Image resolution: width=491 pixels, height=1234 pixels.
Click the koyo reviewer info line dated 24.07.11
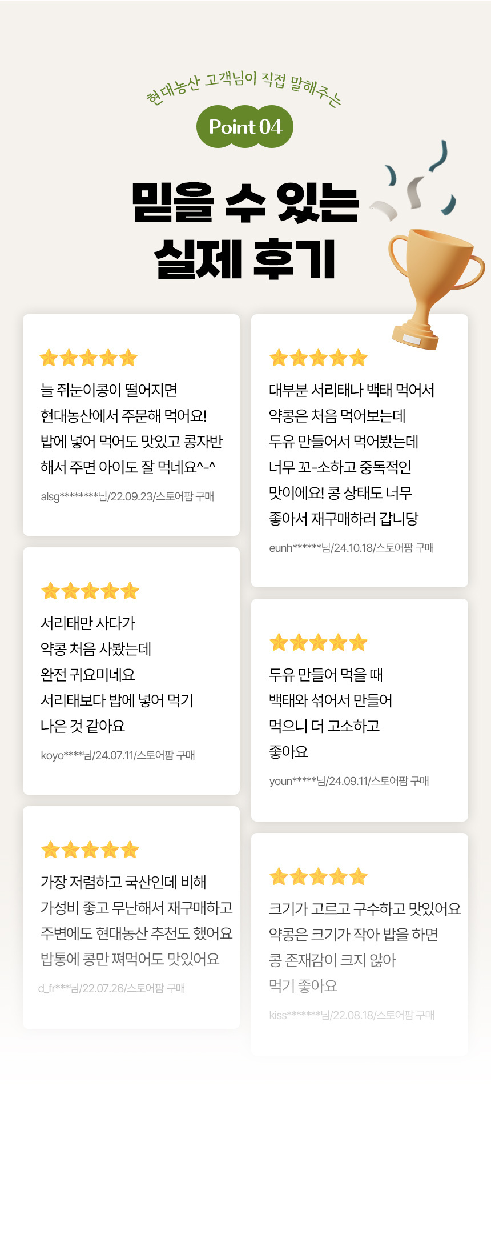(118, 755)
